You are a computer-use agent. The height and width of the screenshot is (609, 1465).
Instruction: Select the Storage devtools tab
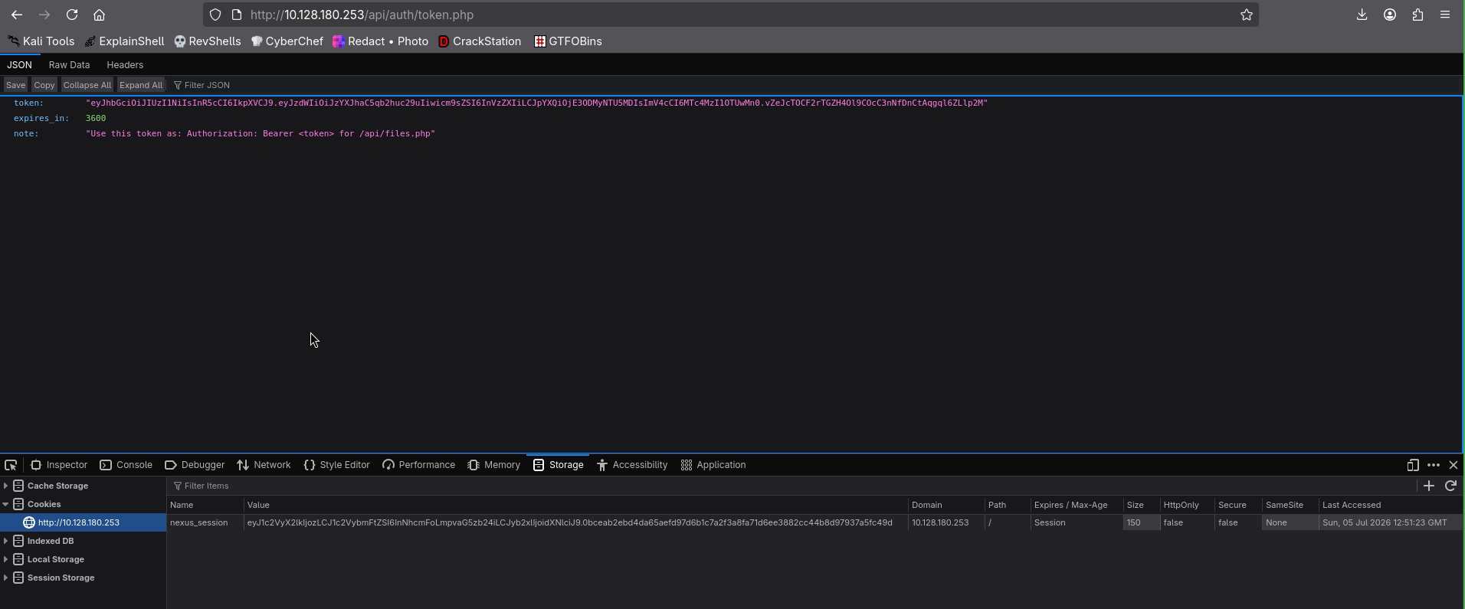click(558, 465)
